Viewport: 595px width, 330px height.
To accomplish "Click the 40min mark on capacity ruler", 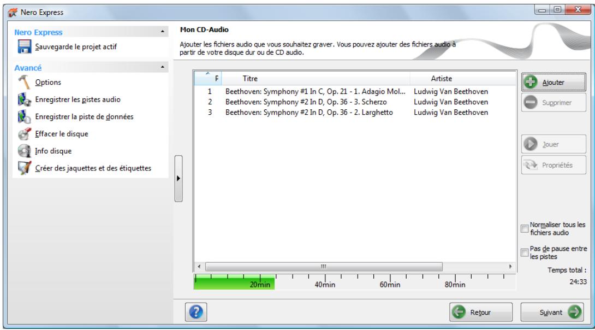I will 325,285.
